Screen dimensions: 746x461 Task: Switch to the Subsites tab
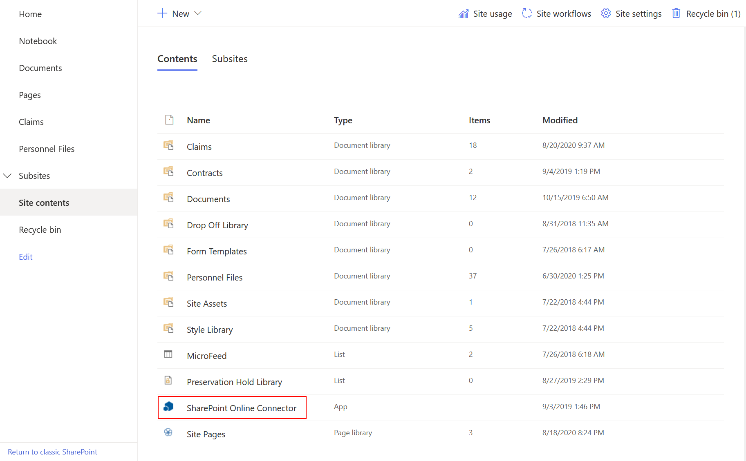[x=230, y=59]
